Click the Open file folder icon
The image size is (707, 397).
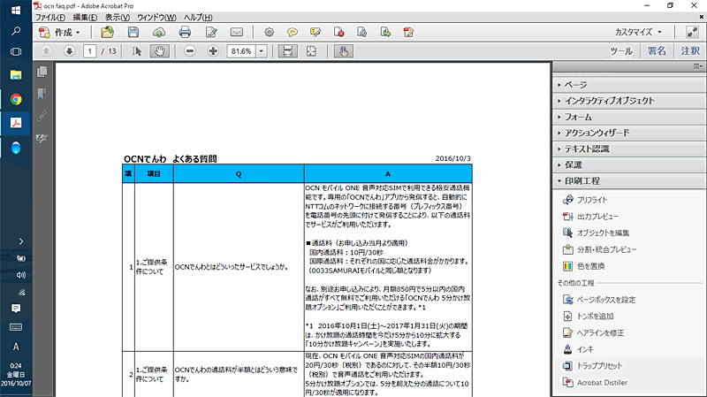107,33
